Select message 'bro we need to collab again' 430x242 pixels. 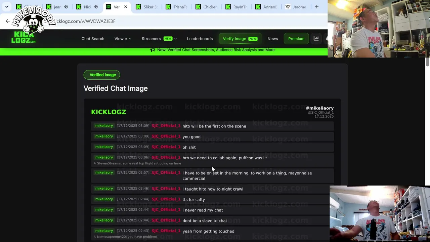[x=225, y=158]
